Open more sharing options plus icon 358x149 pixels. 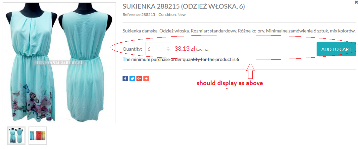coord(146,78)
